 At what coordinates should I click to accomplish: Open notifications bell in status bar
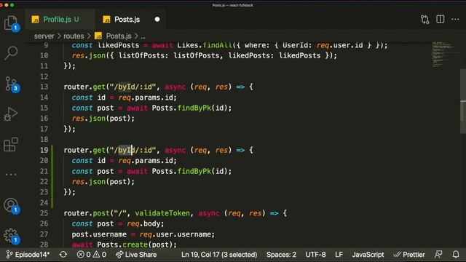[x=456, y=255]
